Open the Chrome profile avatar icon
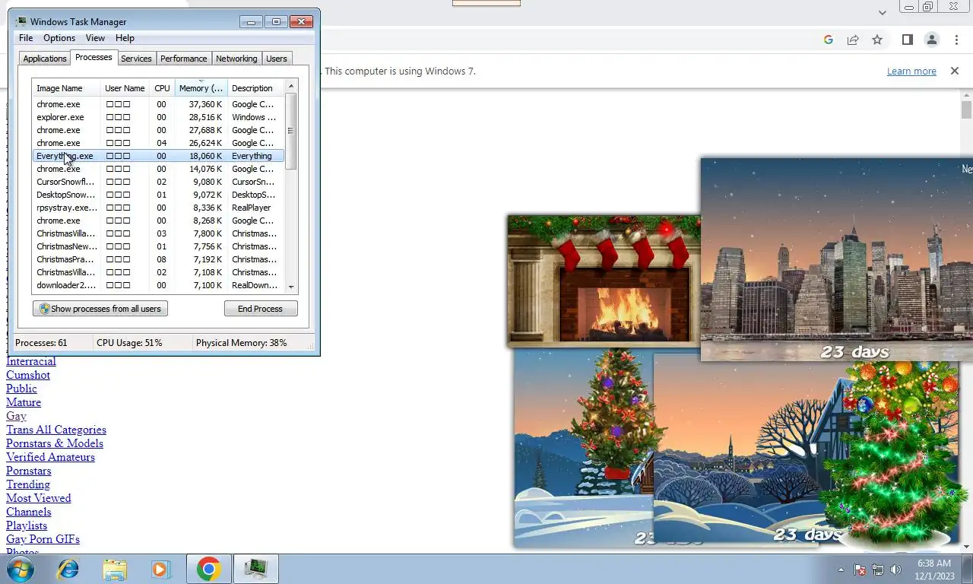This screenshot has height=584, width=973. tap(931, 40)
